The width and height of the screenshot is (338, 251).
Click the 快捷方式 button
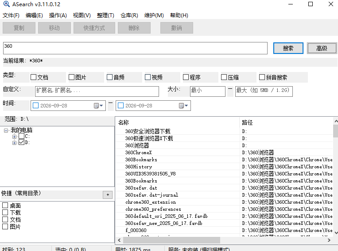(x=94, y=28)
